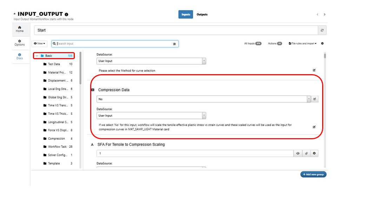385x204 pixels.
Task: Open Options from the left sidebar
Action: (20, 42)
